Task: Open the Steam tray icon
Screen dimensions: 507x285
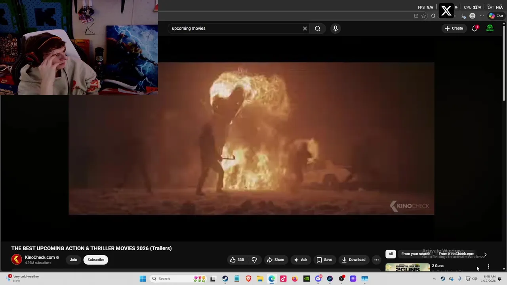Action: pyautogui.click(x=443, y=279)
